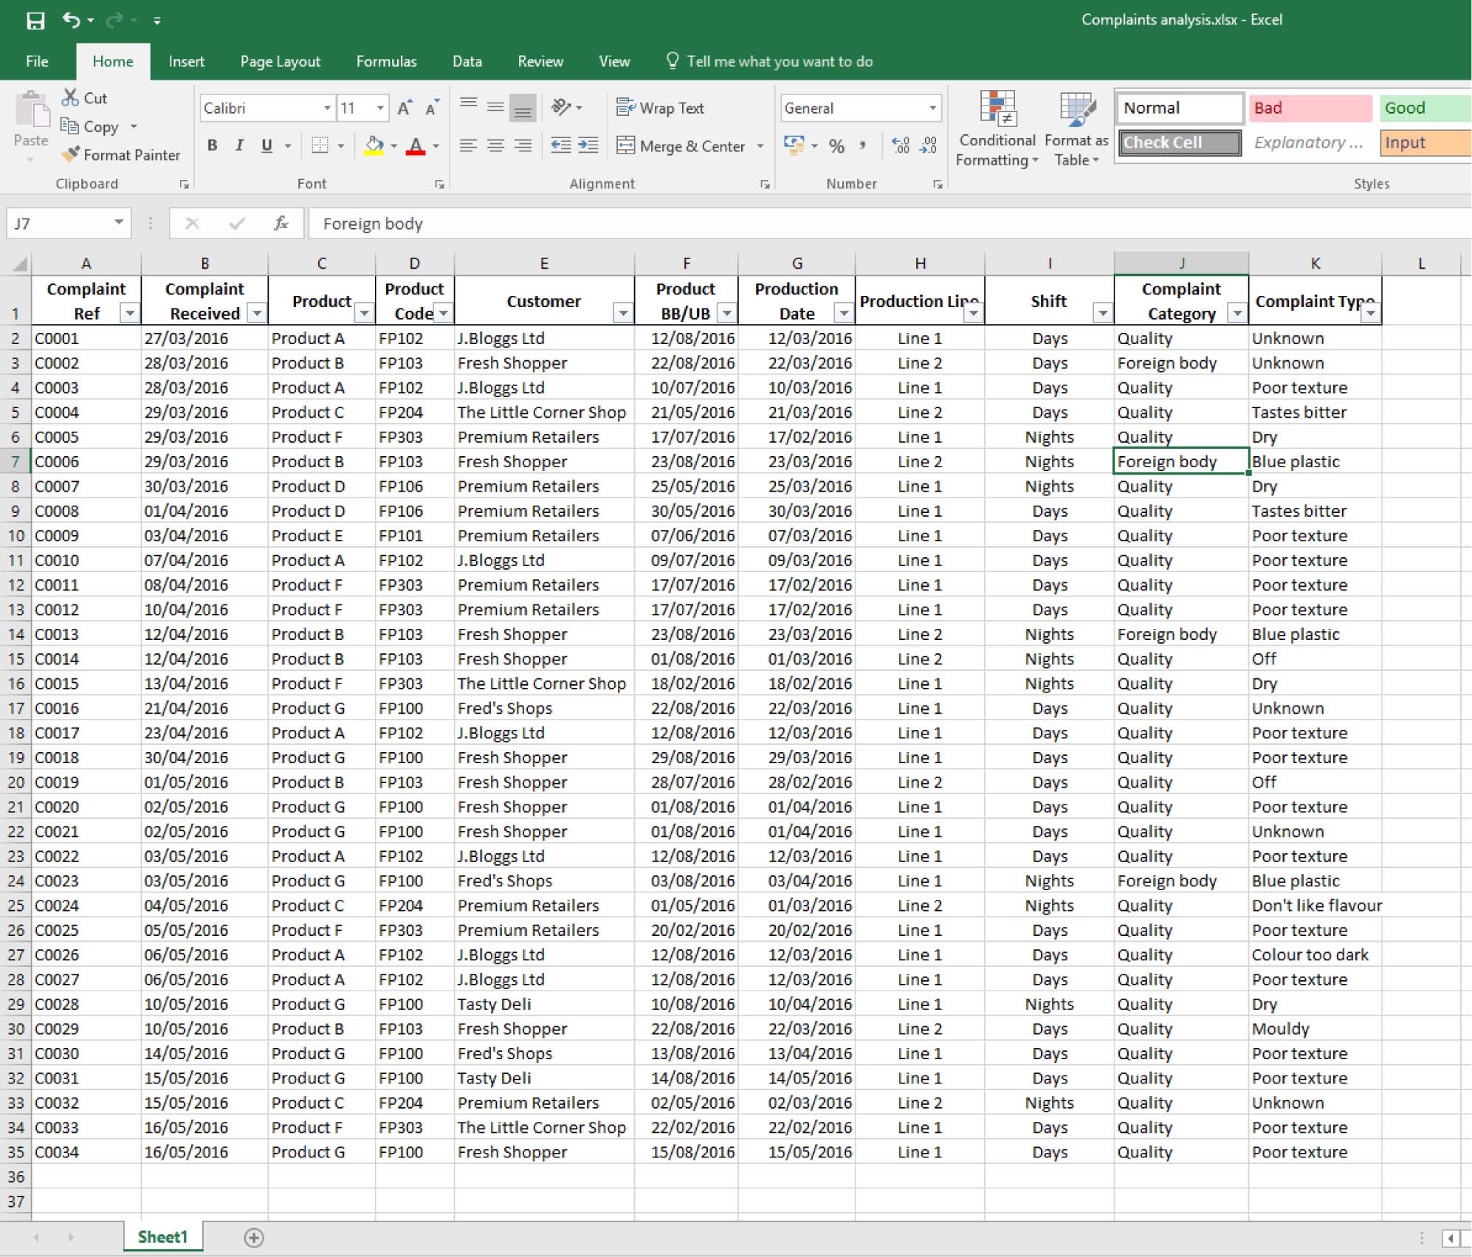Open filter dropdown for Complaint Category column
The image size is (1472, 1257).
(x=1237, y=313)
